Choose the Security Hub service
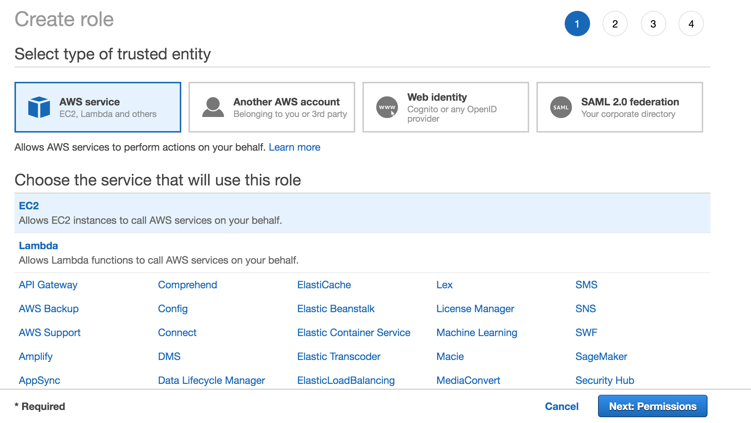This screenshot has width=751, height=423. point(605,381)
